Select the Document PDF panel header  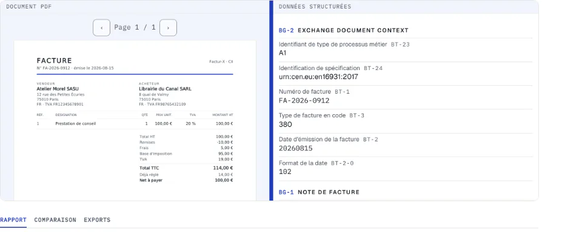pos(29,7)
